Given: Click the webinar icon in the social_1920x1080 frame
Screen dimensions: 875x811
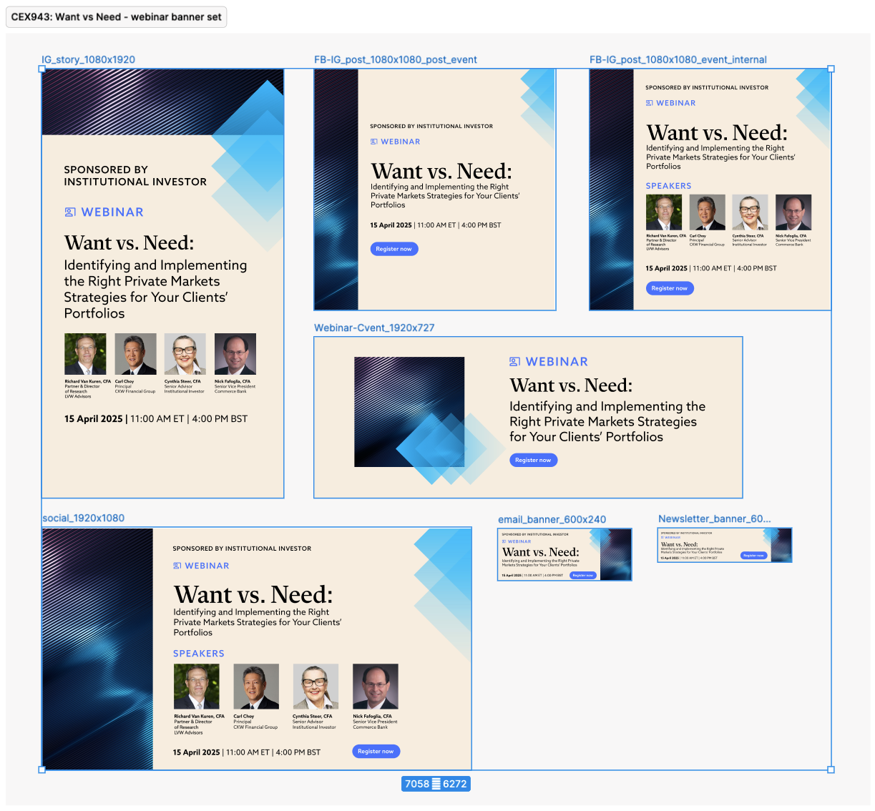Looking at the screenshot, I should [177, 566].
